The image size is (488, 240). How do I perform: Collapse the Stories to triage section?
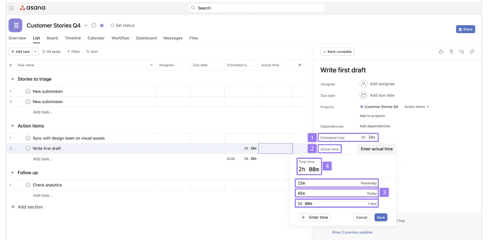(x=12, y=79)
